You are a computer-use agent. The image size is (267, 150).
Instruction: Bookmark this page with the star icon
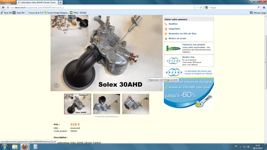tap(195, 7)
